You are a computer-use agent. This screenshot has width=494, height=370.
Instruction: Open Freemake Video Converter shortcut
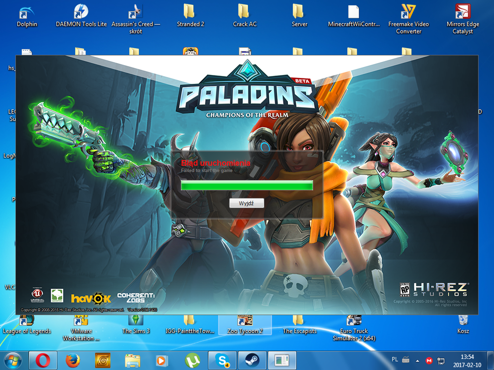coord(409,19)
